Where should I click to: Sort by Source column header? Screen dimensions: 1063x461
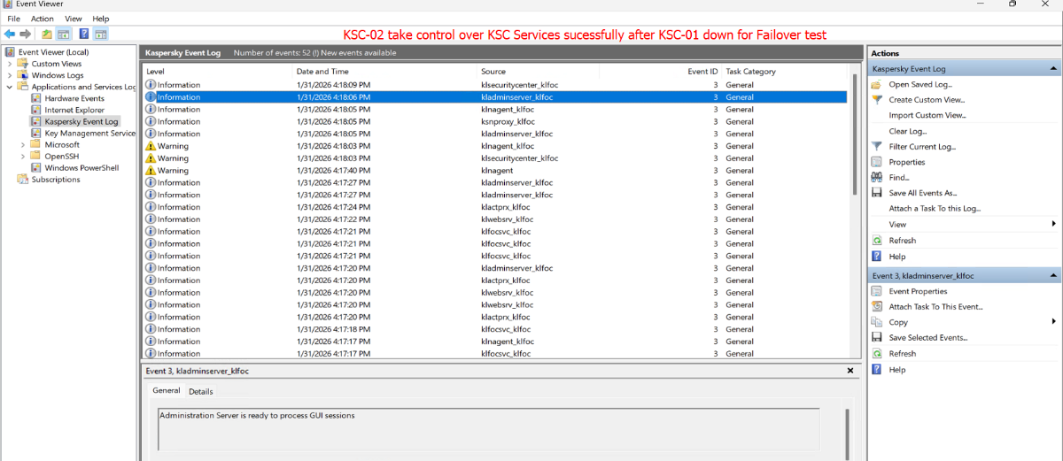pyautogui.click(x=538, y=72)
